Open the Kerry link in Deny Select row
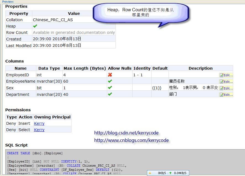 pos(39,130)
